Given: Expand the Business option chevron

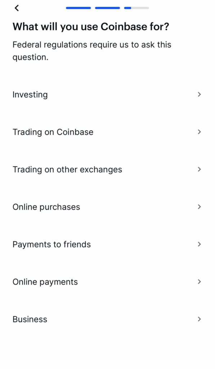Looking at the screenshot, I should point(199,319).
